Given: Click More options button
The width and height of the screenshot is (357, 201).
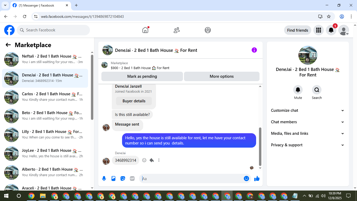Looking at the screenshot, I should click(222, 76).
